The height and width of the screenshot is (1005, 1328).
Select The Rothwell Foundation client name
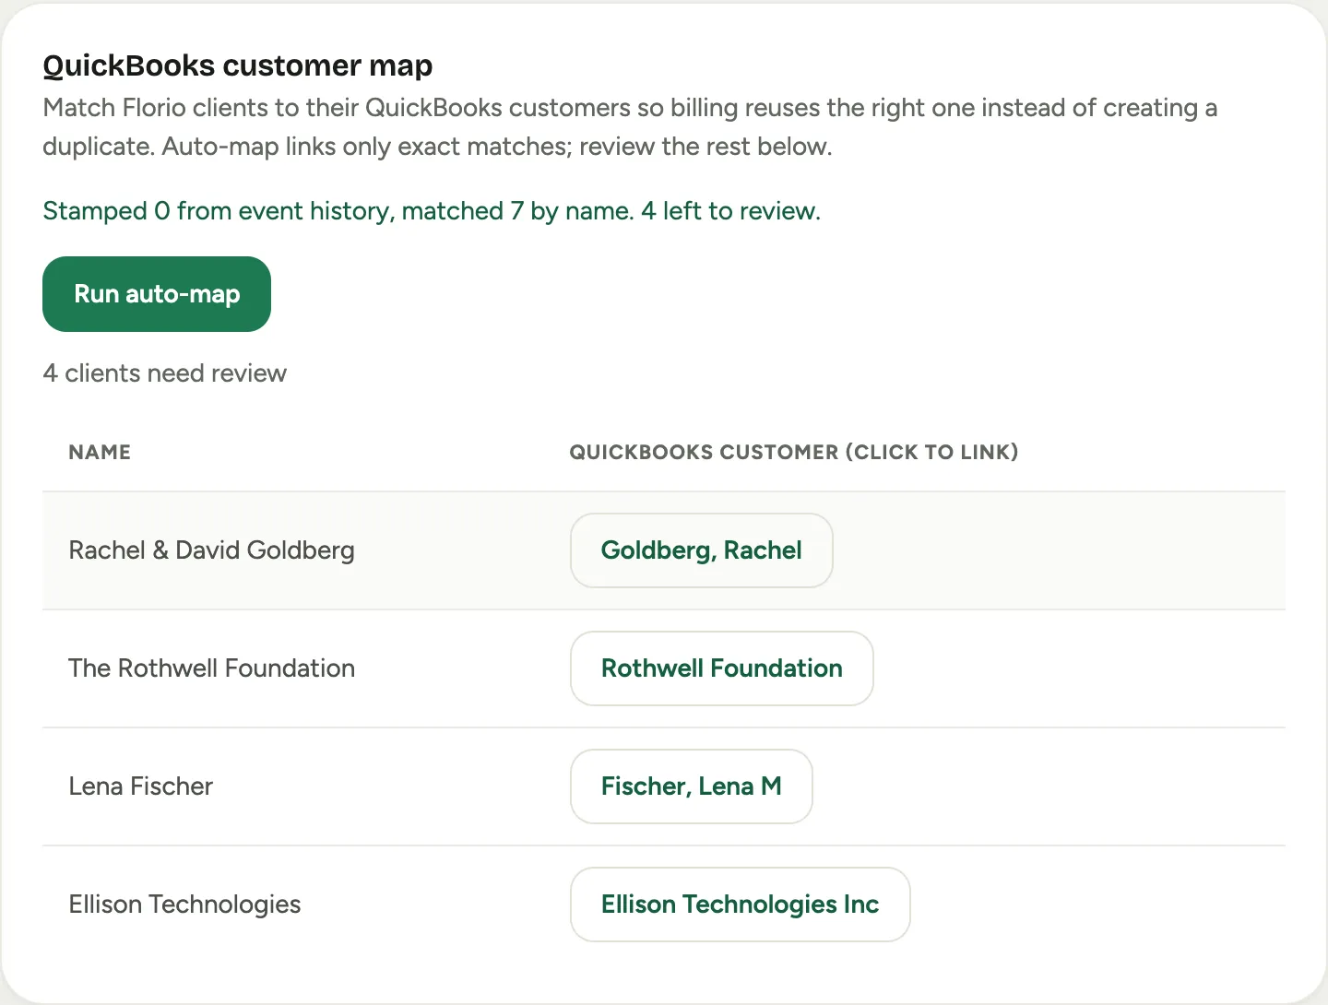(211, 668)
